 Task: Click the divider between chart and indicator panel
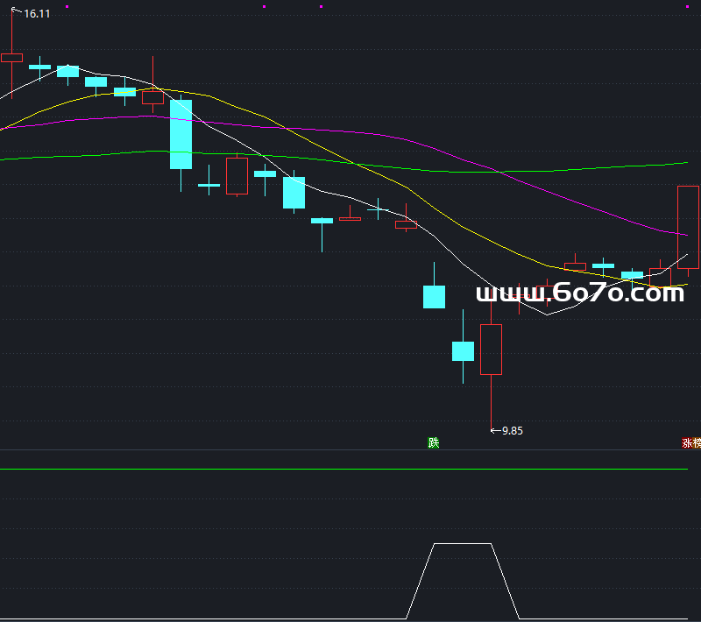[350, 450]
